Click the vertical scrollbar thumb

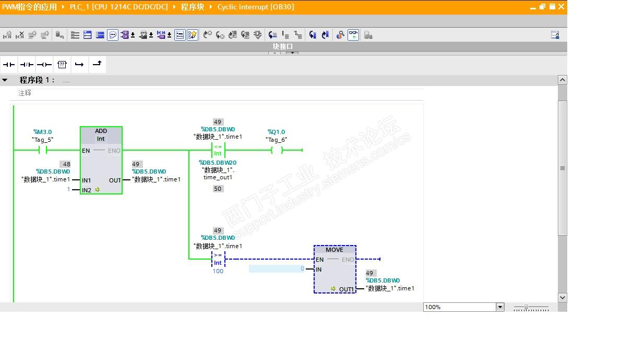(562, 168)
